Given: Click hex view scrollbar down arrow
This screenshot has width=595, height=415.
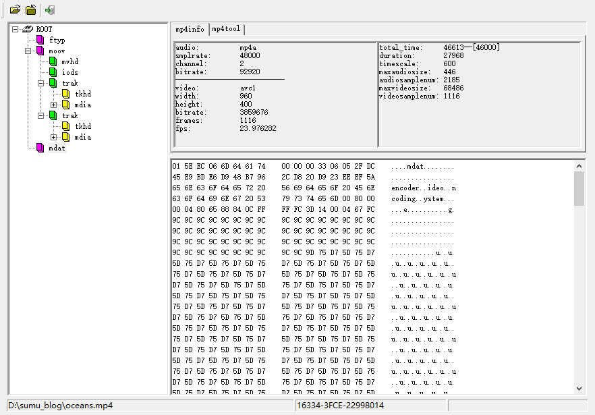Looking at the screenshot, I should 579,388.
